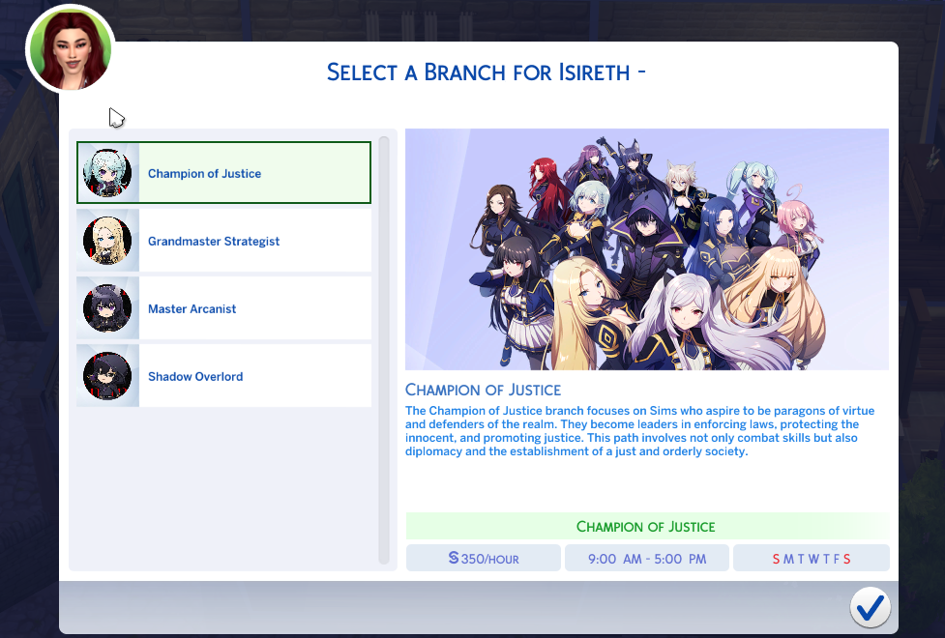The width and height of the screenshot is (945, 638).
Task: Click the branch description paragraph text
Action: pos(640,431)
